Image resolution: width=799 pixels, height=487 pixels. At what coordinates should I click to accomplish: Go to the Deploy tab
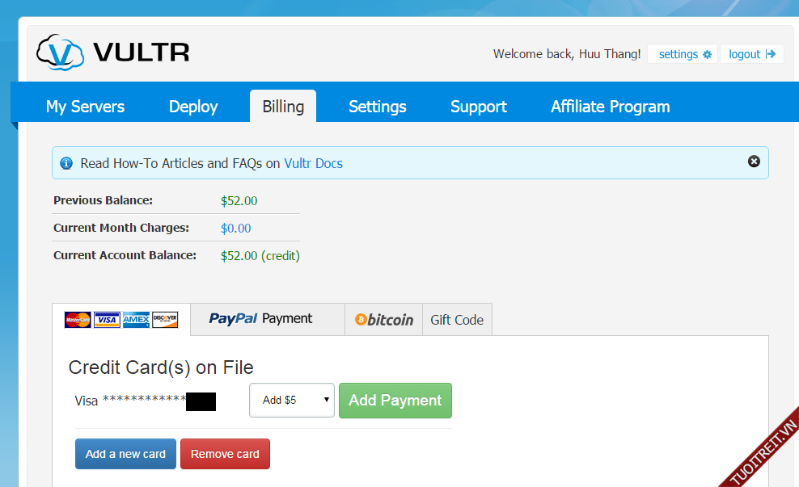(x=193, y=107)
